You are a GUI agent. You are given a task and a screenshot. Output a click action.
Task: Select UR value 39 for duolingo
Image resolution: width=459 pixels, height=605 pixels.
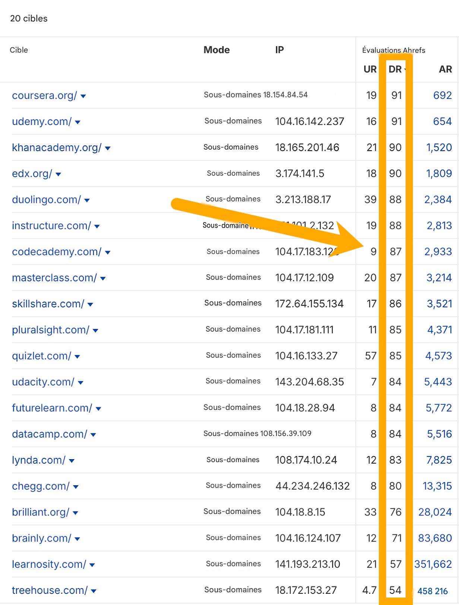coord(370,200)
